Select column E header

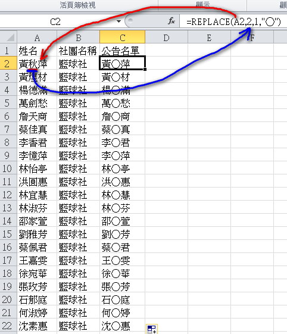[x=209, y=37]
